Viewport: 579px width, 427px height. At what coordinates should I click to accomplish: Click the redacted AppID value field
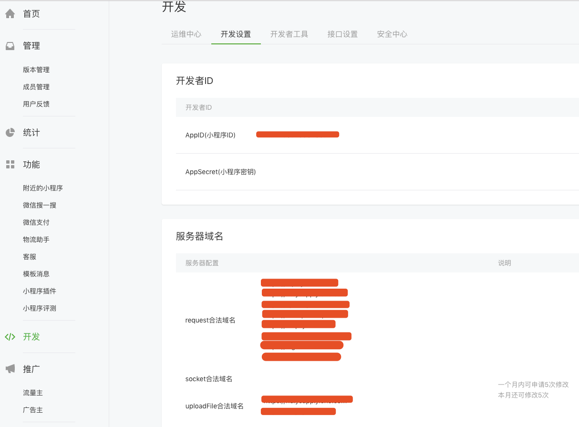(x=297, y=134)
